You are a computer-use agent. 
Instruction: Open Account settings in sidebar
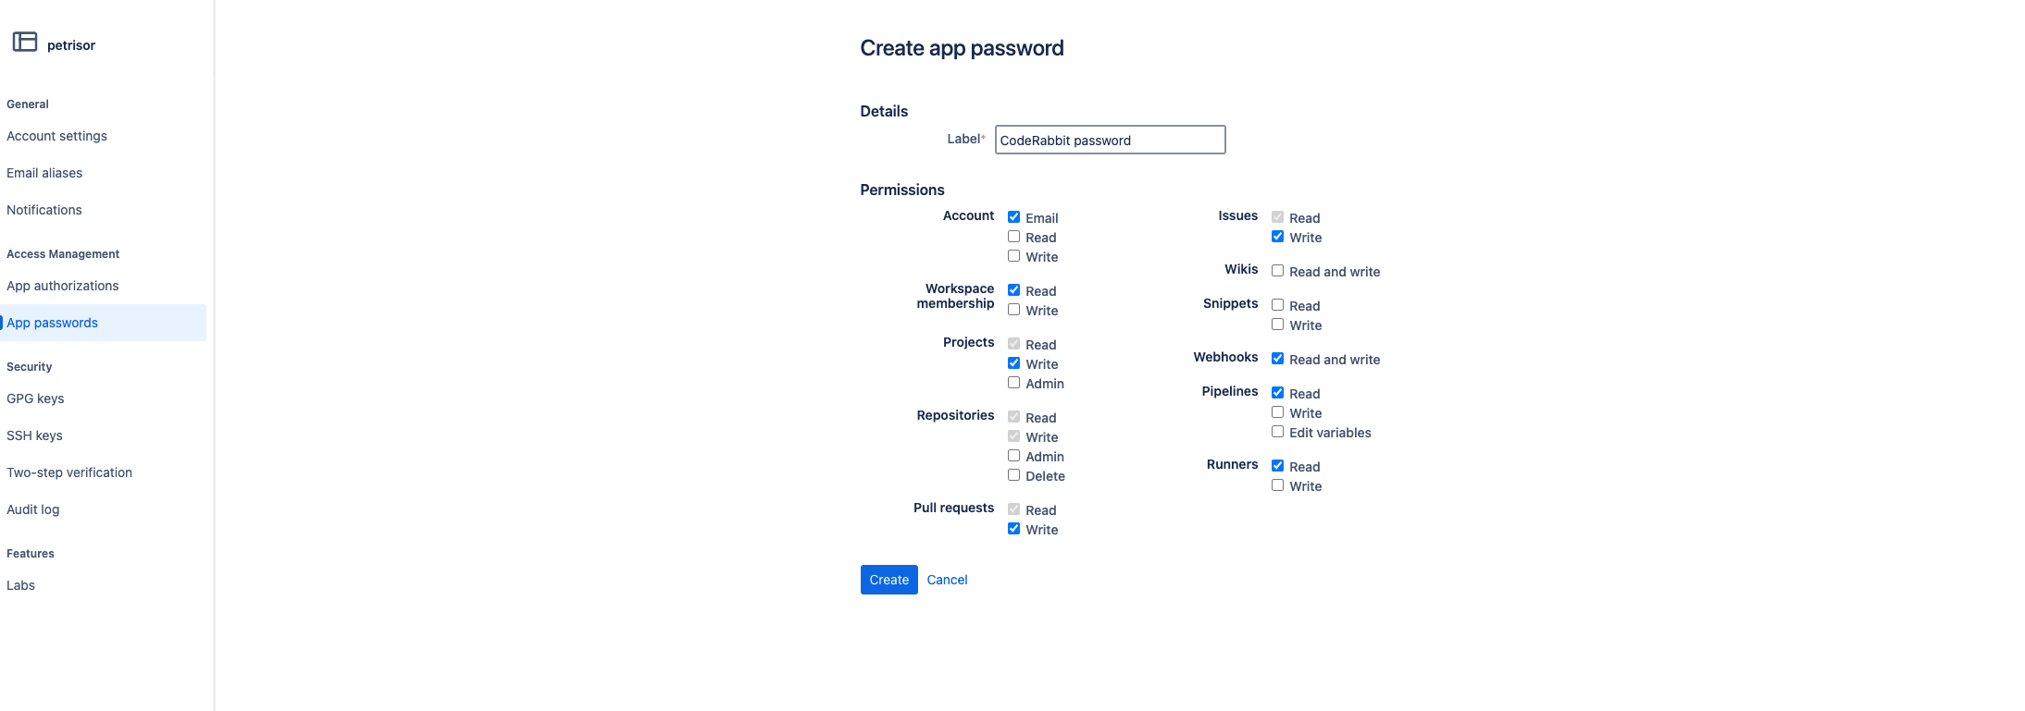(56, 136)
